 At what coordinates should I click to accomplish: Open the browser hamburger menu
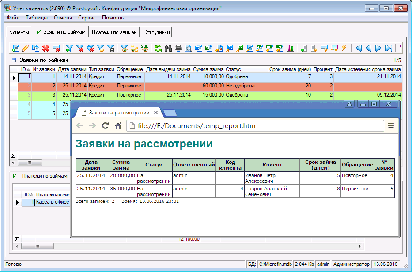click(391, 125)
